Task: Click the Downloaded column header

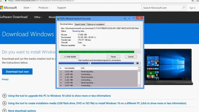Action: (69, 68)
